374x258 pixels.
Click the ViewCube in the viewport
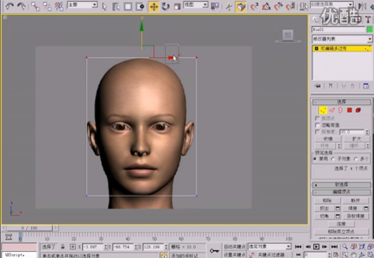[x=288, y=35]
